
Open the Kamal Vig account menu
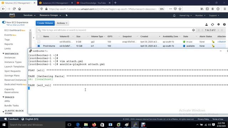[186, 15]
